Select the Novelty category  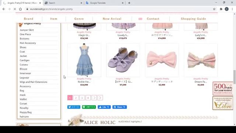tap(24, 108)
